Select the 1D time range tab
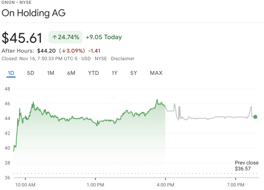The width and height of the screenshot is (264, 190). point(11,73)
